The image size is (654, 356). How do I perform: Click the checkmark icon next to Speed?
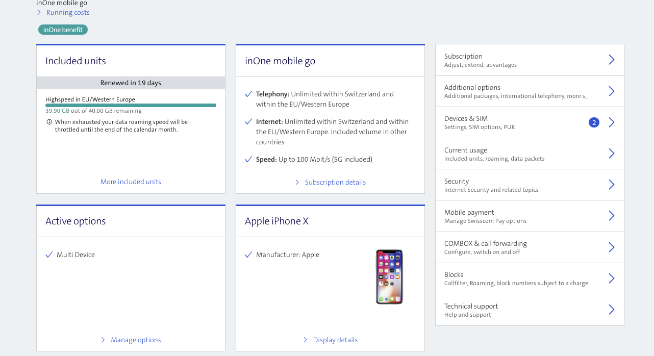coord(248,159)
